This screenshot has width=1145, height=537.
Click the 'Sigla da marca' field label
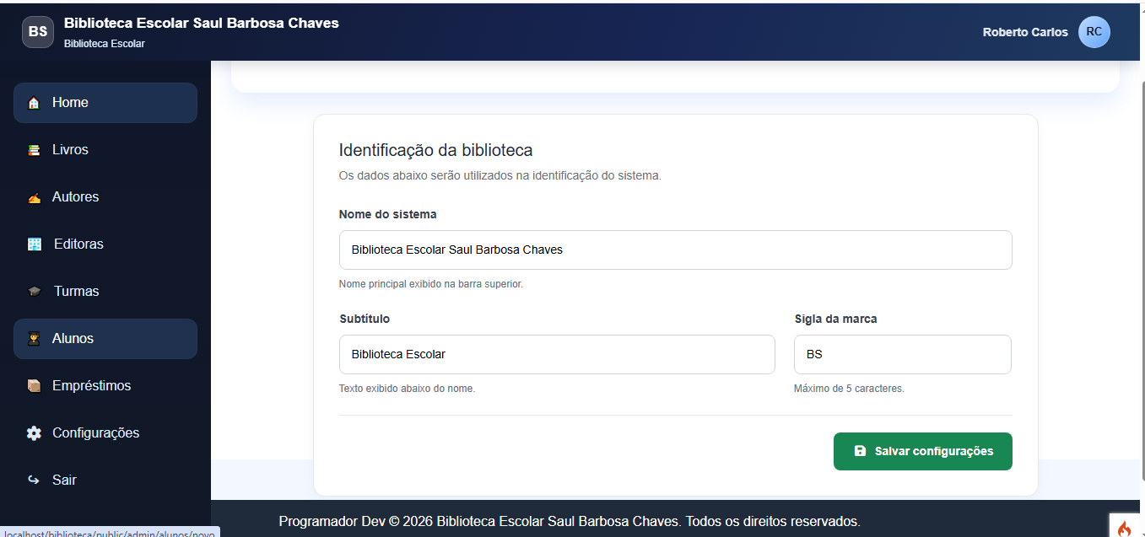836,319
